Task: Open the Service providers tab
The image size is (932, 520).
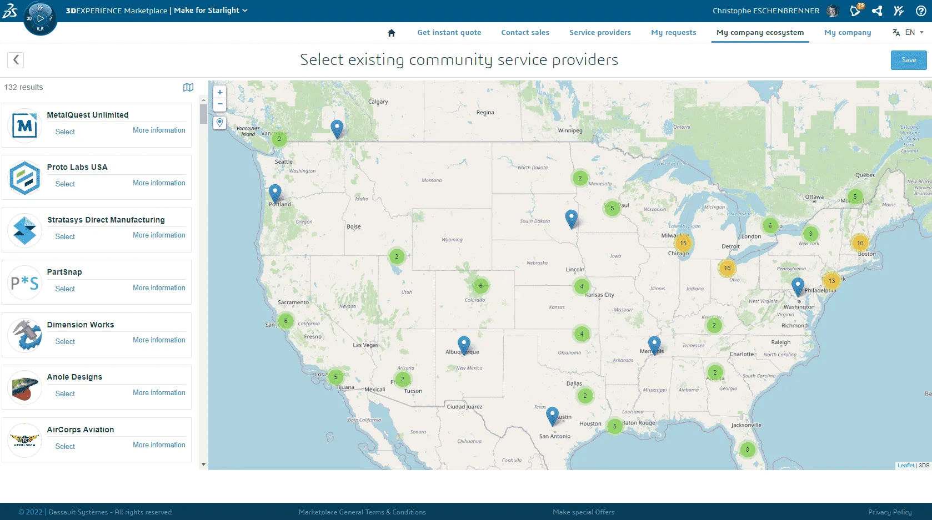Action: coord(600,32)
